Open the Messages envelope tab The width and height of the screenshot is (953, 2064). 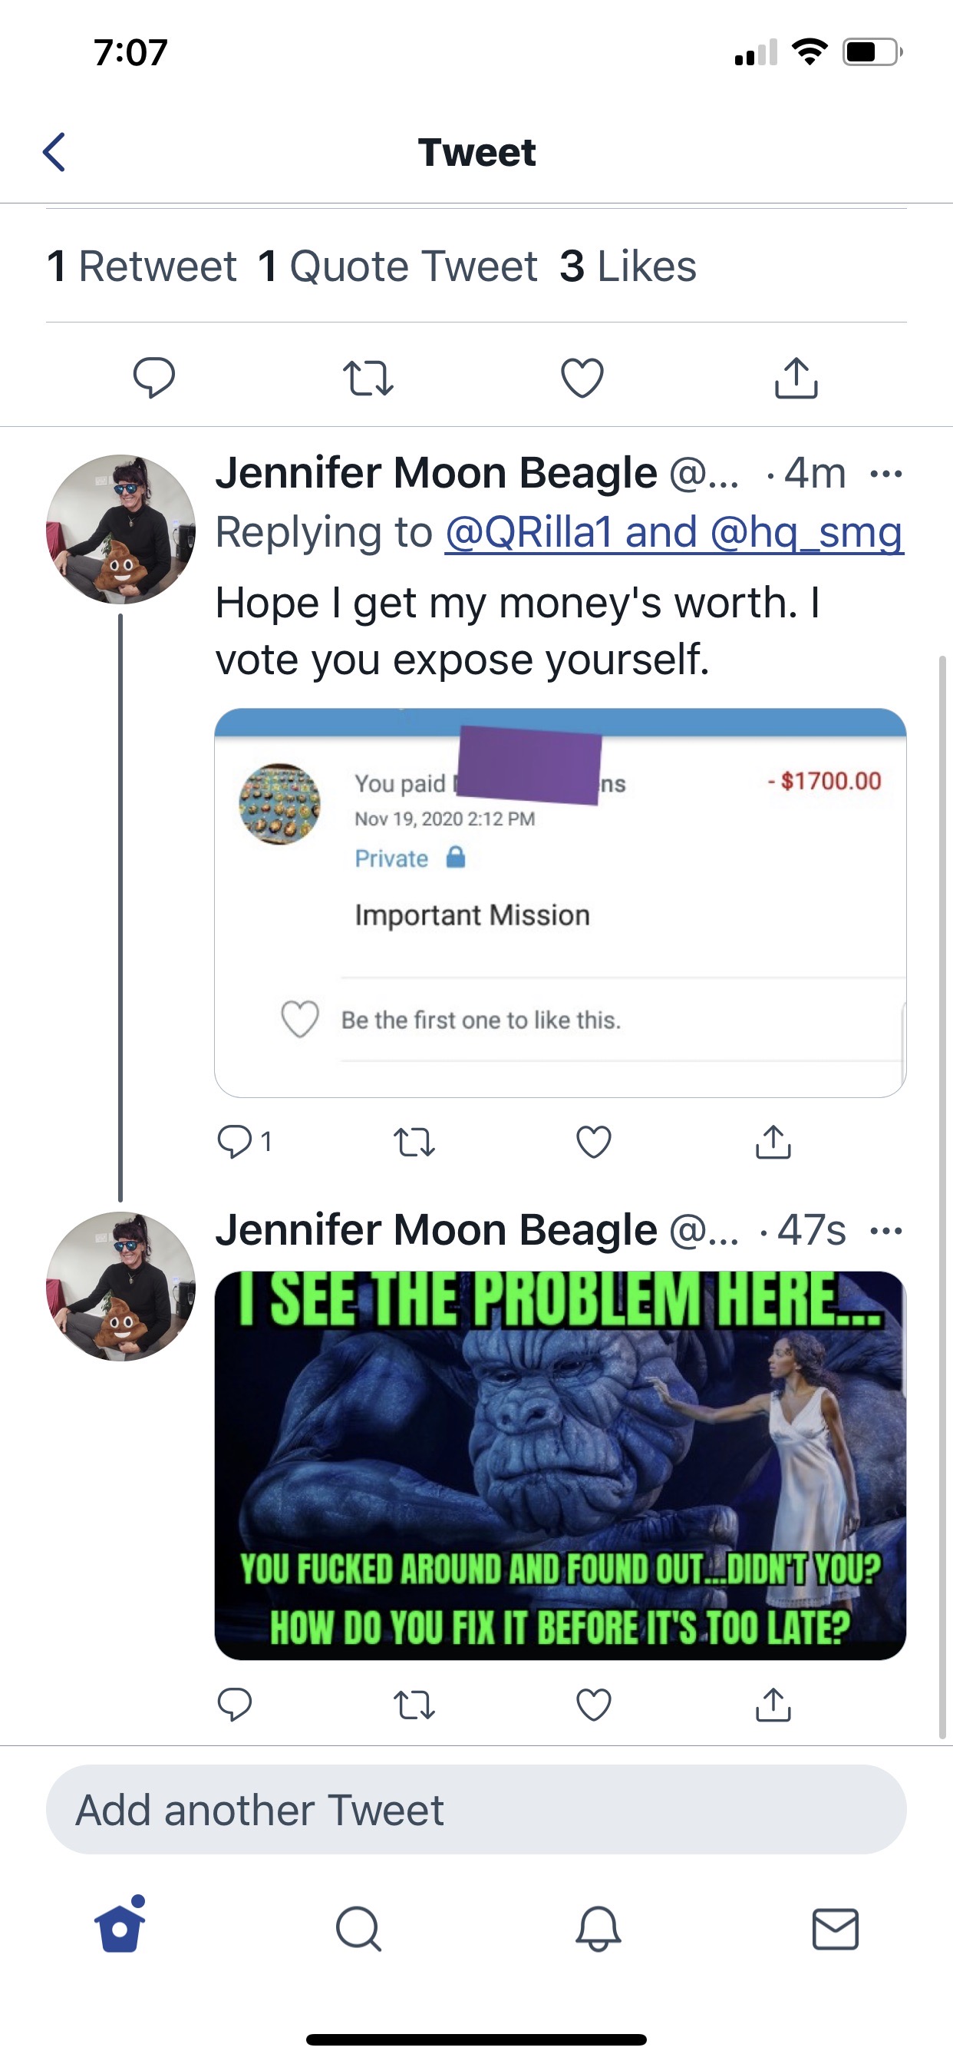pyautogui.click(x=836, y=1929)
